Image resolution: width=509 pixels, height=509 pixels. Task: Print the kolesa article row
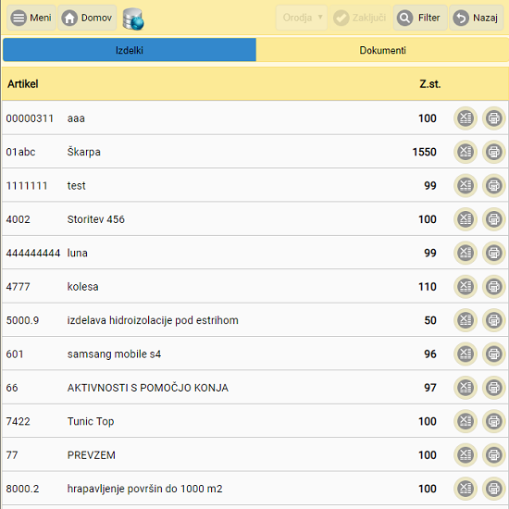[494, 287]
